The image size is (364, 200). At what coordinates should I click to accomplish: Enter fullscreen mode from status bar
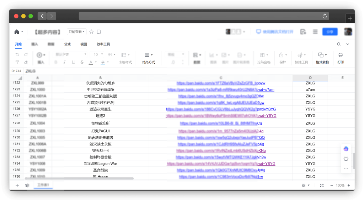pyautogui.click(x=322, y=185)
